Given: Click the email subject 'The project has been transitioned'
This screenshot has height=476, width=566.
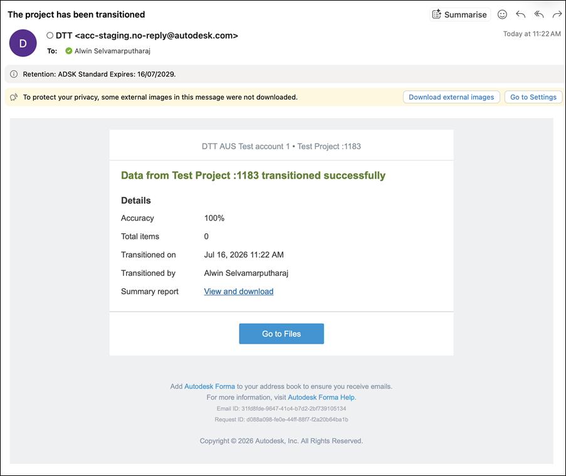Looking at the screenshot, I should [76, 14].
